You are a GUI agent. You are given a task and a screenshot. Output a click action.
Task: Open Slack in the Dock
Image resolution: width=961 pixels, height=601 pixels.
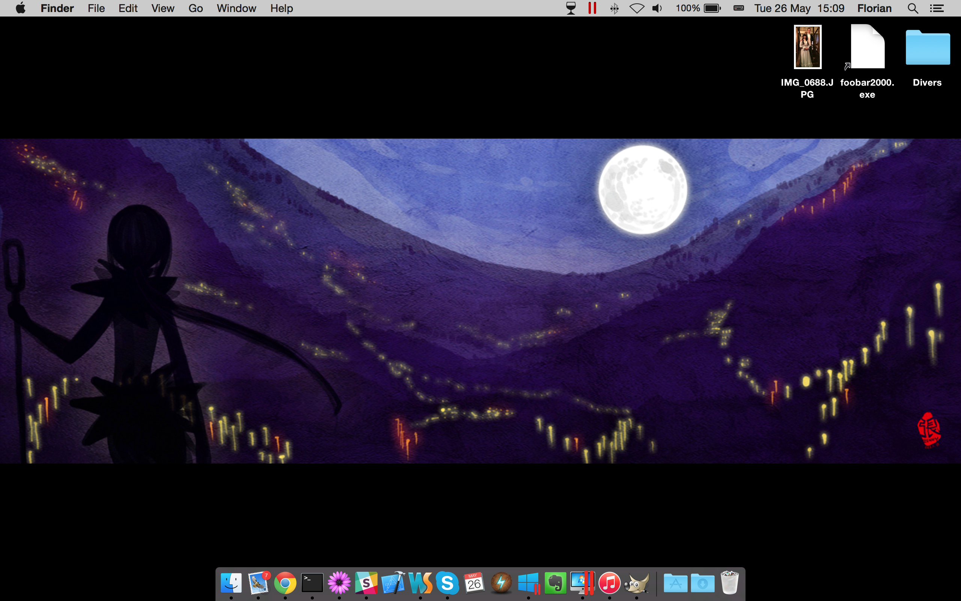click(366, 583)
